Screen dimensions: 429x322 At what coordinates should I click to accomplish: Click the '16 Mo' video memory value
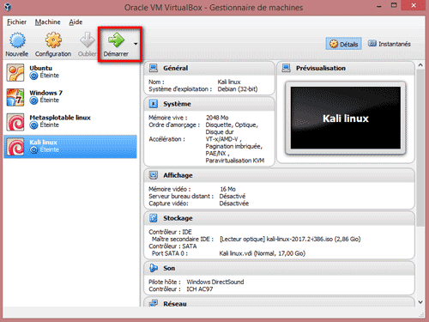[x=227, y=189]
